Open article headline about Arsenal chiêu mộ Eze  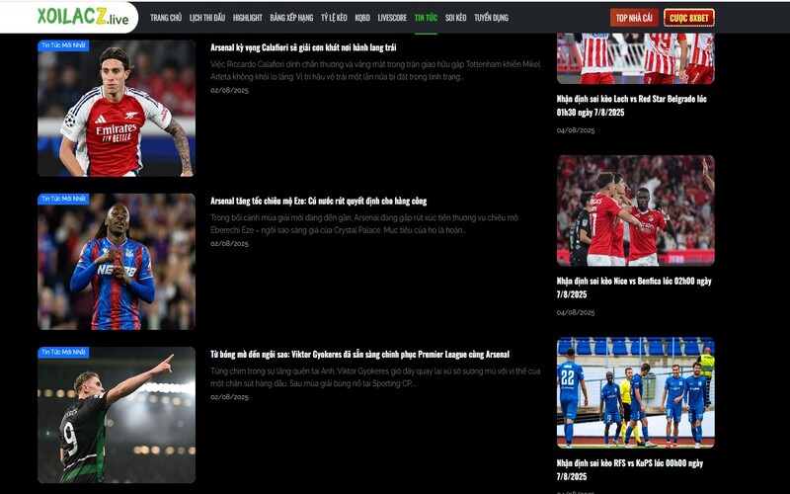[318, 201]
